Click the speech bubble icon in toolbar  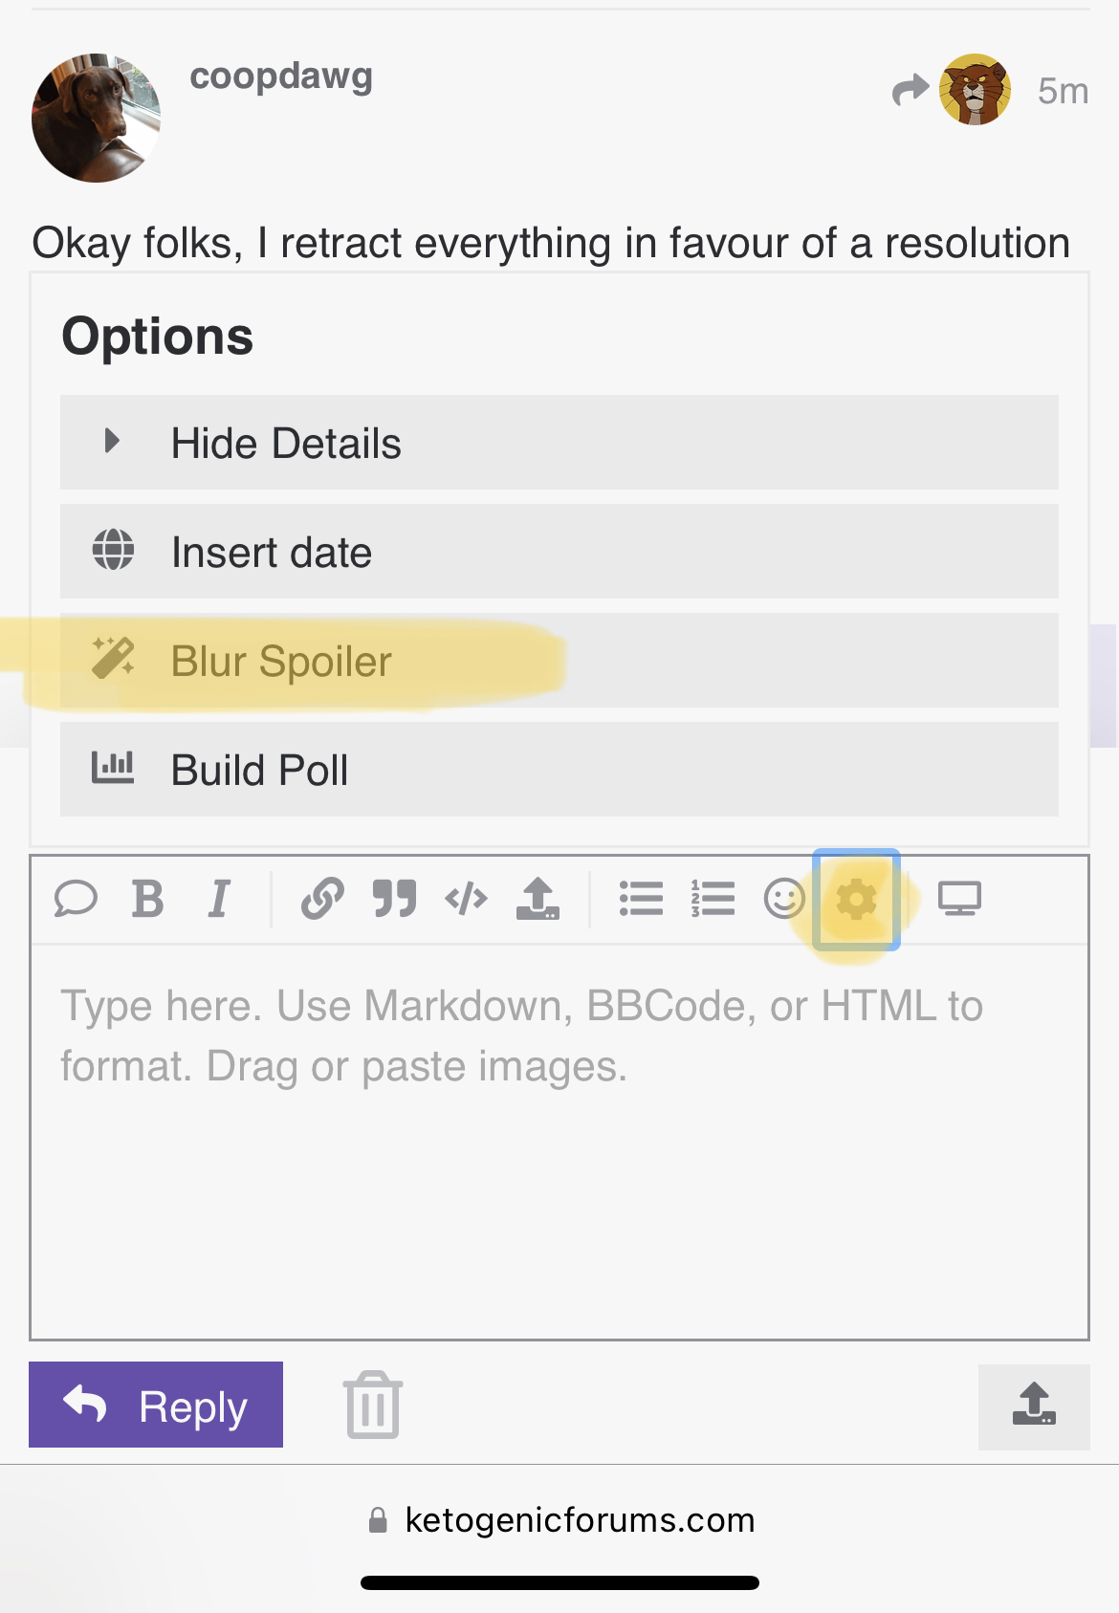click(x=76, y=899)
